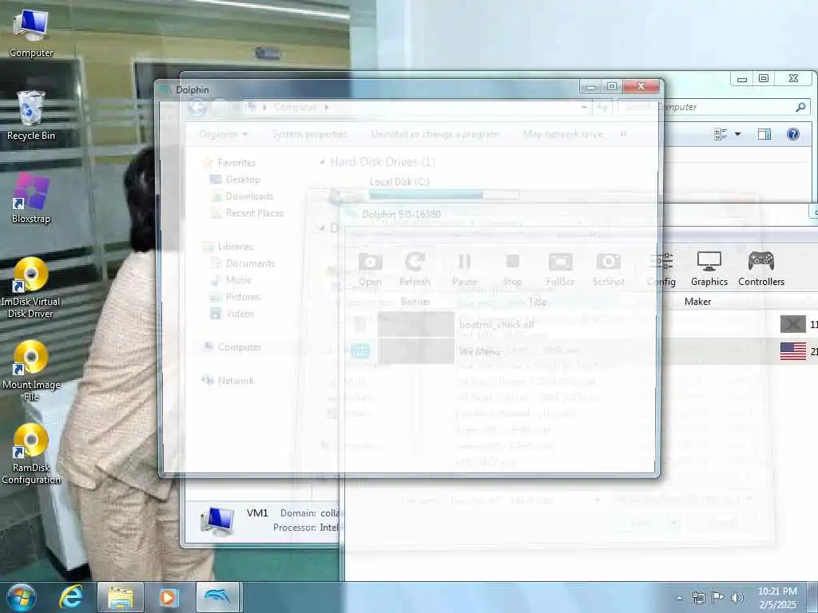Select Mount Image File shortcut
Screen dimensions: 818x613
tap(31, 370)
